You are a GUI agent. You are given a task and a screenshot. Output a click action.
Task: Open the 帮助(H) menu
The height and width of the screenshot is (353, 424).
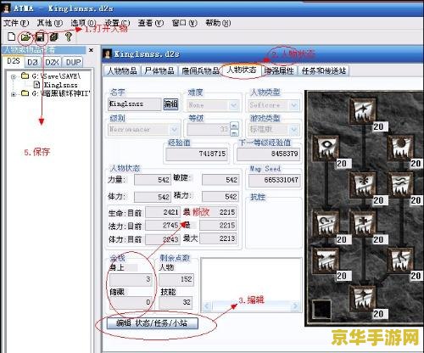point(218,23)
